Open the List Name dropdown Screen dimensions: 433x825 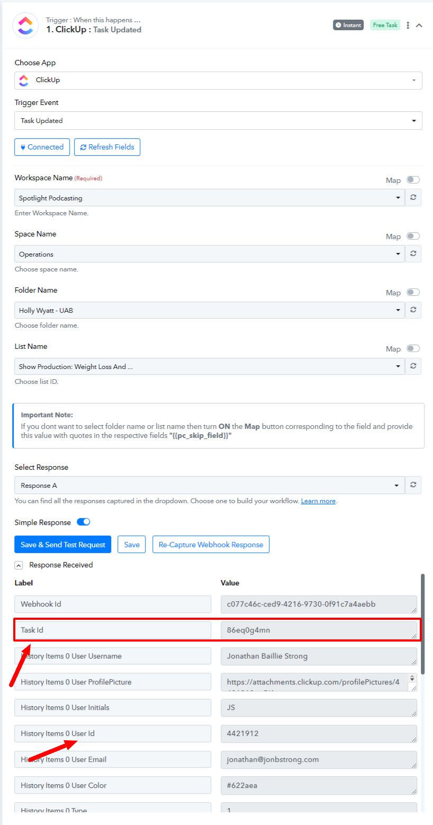tap(210, 366)
